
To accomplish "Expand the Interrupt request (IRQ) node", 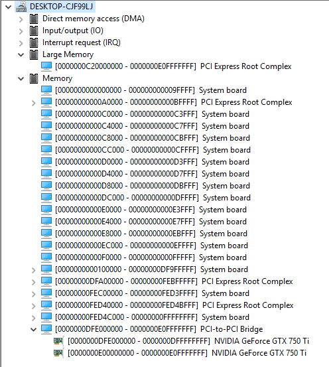I will 21,43.
